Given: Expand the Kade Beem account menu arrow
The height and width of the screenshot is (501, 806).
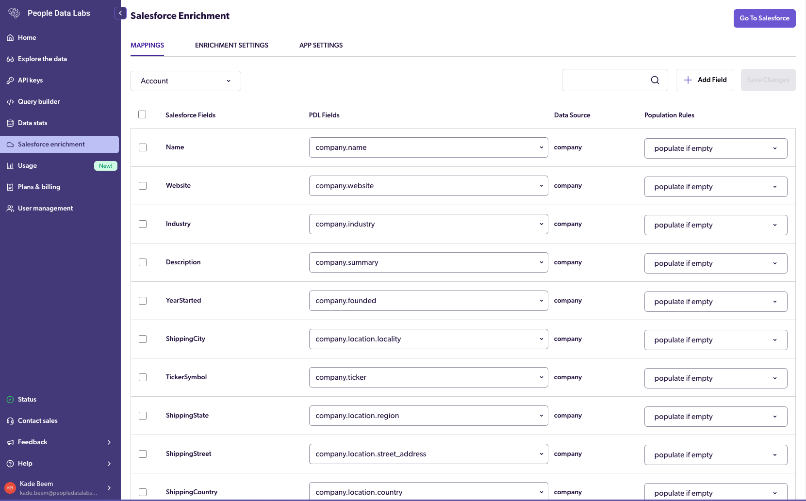Looking at the screenshot, I should (109, 488).
